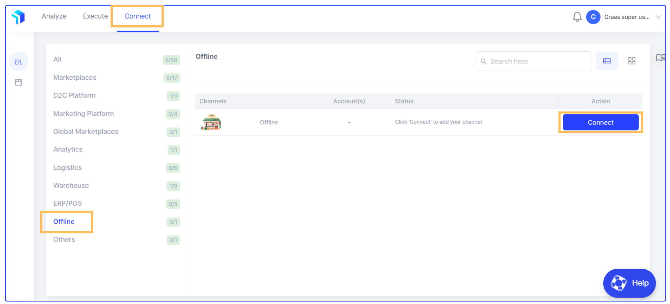Viewport: 670px width, 304px height.
Task: Open the notifications bell
Action: (577, 17)
